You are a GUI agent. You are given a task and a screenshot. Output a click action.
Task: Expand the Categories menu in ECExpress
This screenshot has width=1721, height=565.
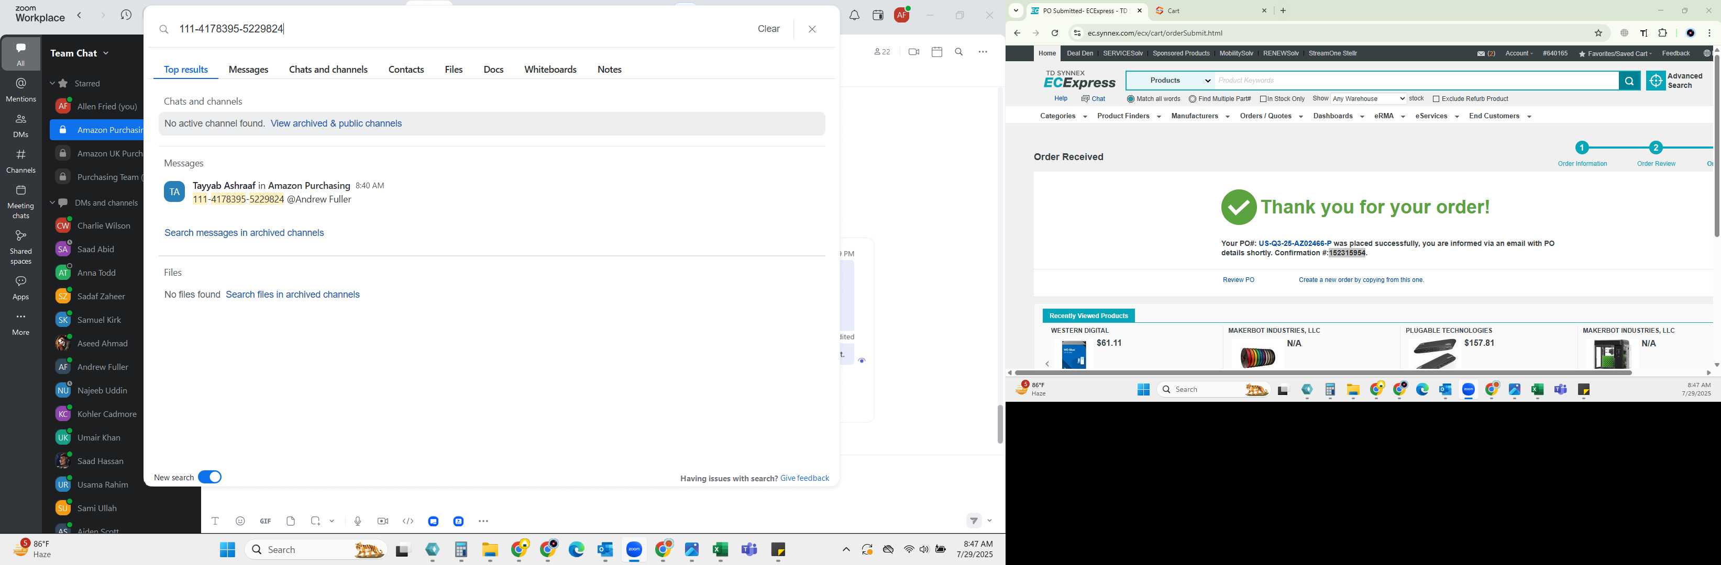point(1063,116)
